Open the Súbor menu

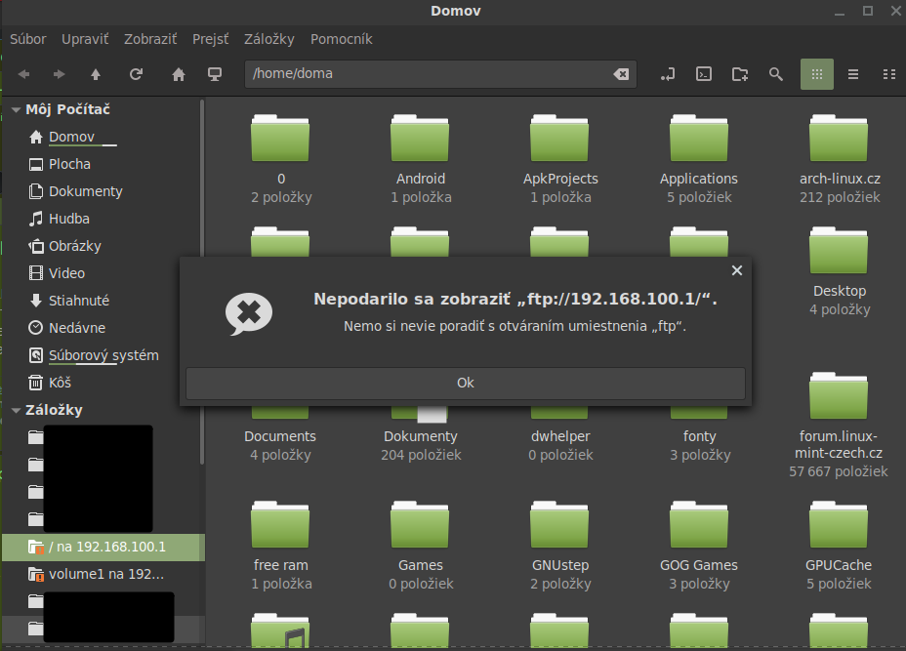[28, 39]
